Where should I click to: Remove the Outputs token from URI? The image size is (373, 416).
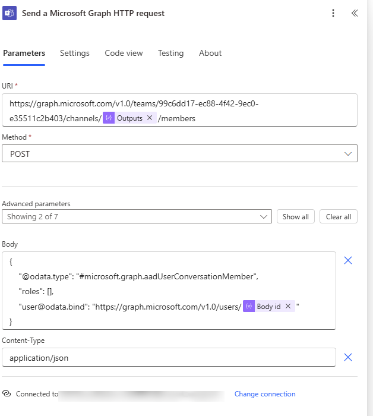coord(150,118)
